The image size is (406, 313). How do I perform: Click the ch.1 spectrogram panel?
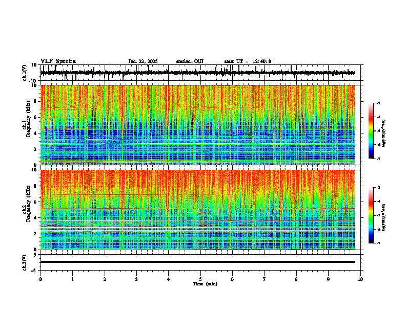pyautogui.click(x=198, y=125)
